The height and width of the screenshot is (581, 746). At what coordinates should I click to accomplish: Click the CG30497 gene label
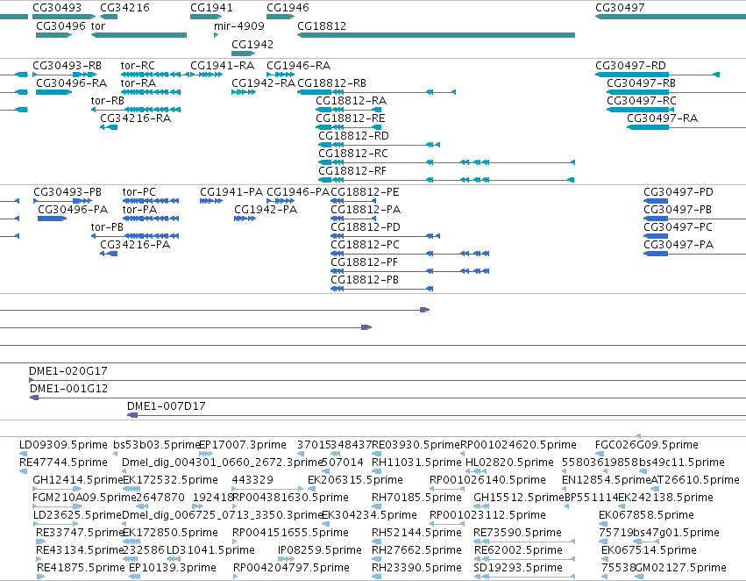click(x=620, y=8)
